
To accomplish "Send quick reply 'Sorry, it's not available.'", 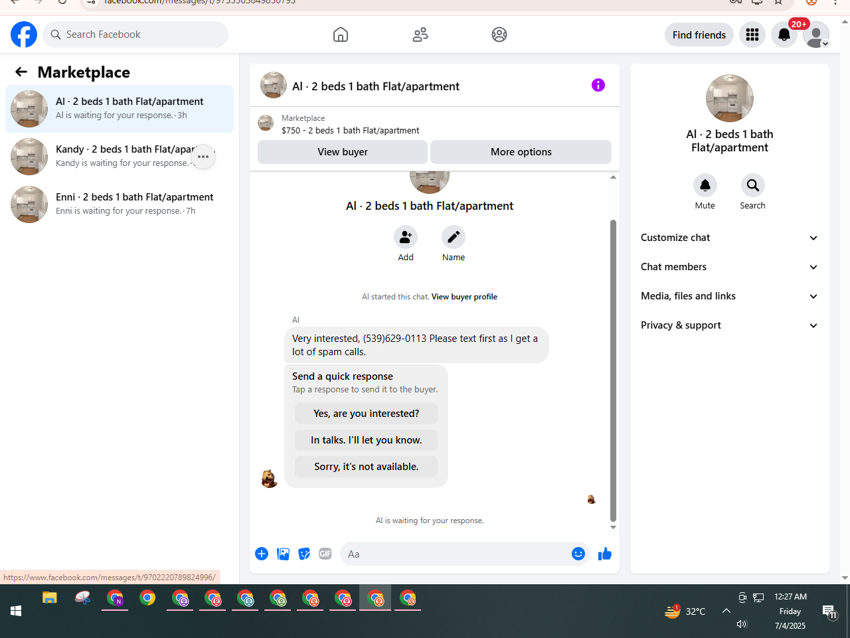I will 367,467.
